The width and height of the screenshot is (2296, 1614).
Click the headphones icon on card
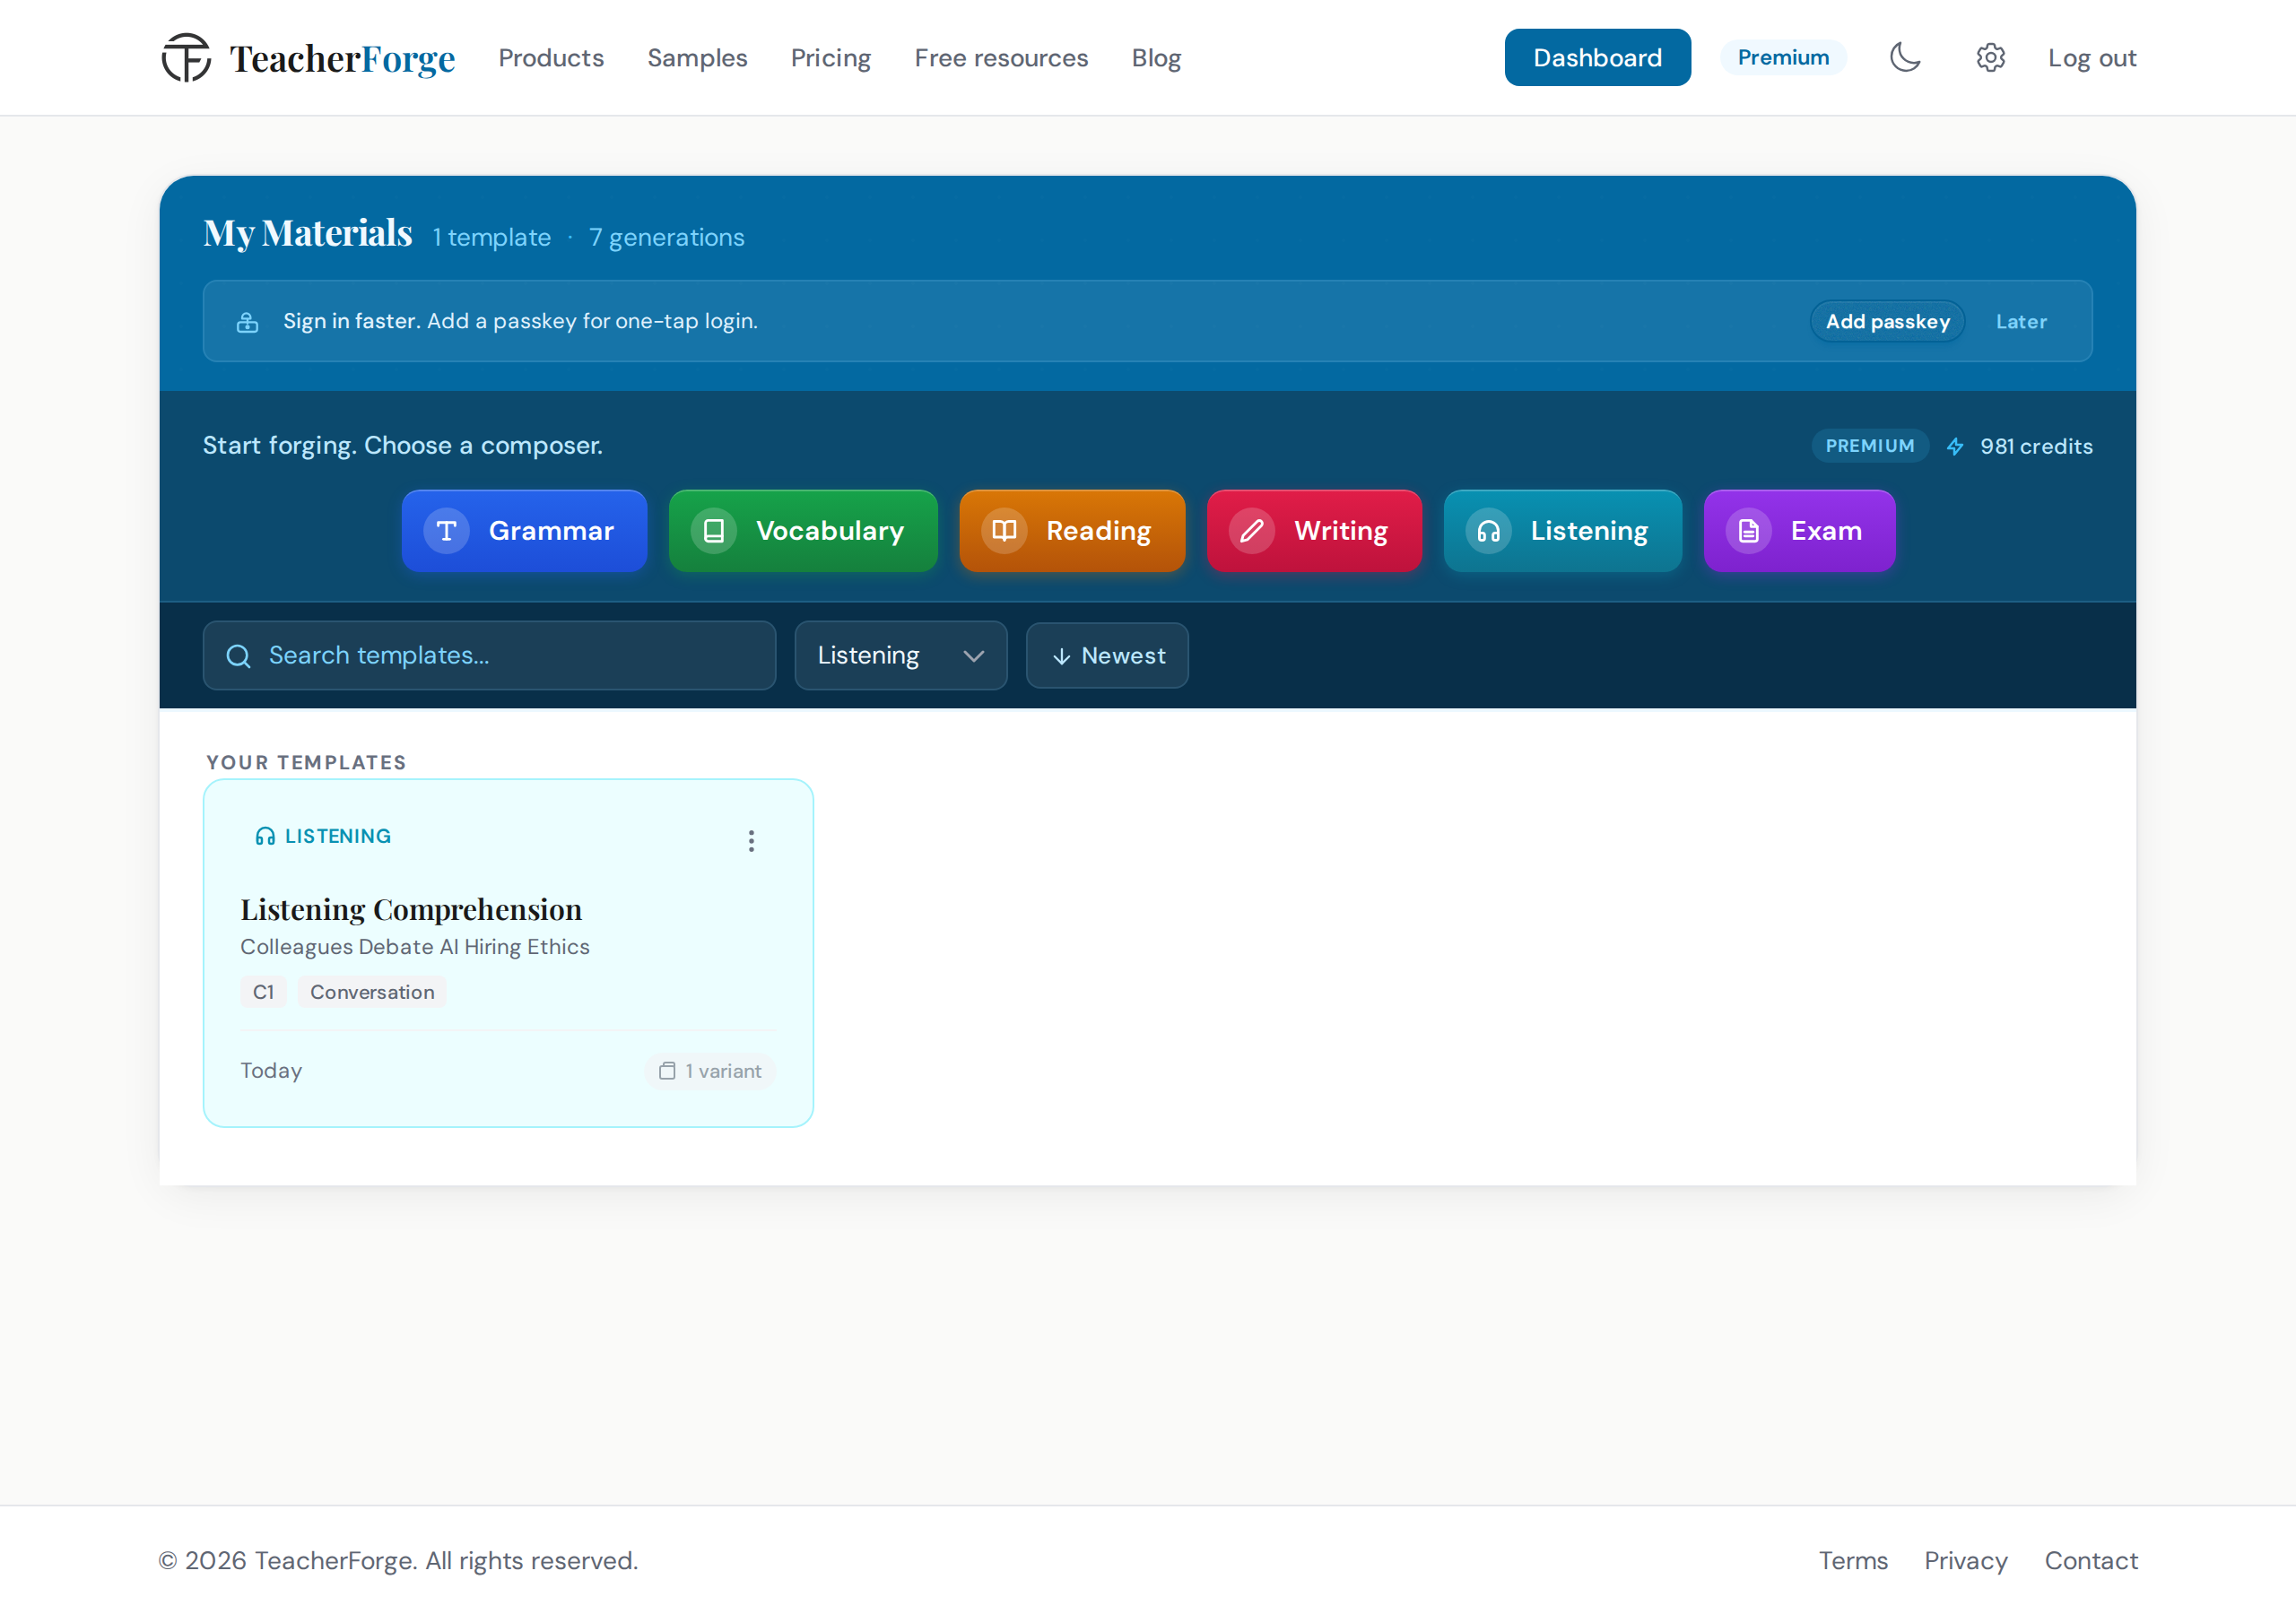[x=265, y=836]
